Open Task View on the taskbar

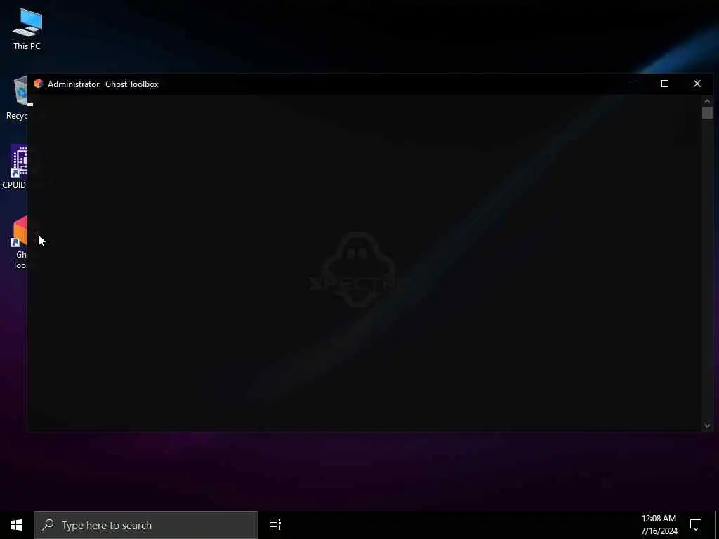coord(275,525)
